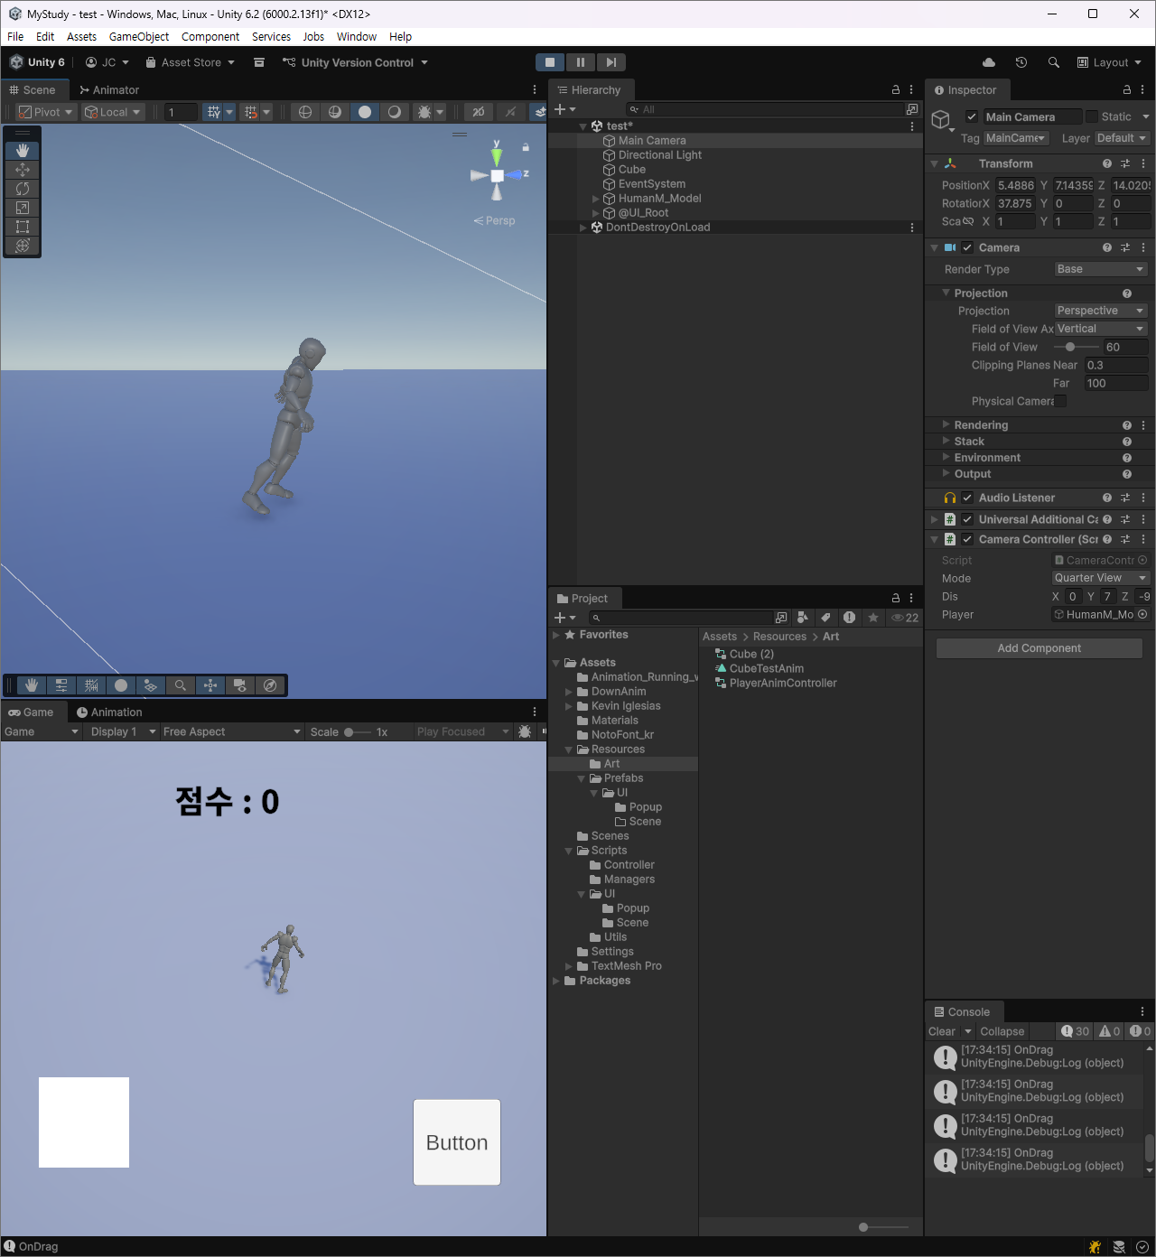Adjust the Field of View slider
This screenshot has height=1257, width=1156.
pyautogui.click(x=1070, y=347)
